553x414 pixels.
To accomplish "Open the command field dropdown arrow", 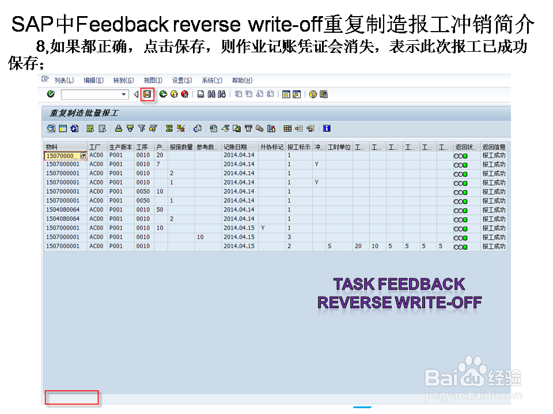I will click(x=123, y=94).
